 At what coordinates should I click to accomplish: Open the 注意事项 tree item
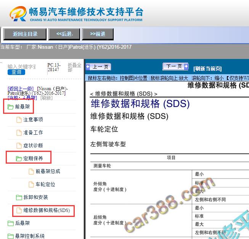click(x=33, y=120)
